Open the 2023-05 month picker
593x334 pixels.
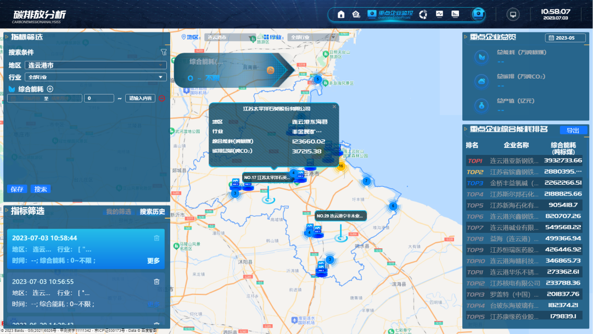coord(565,38)
